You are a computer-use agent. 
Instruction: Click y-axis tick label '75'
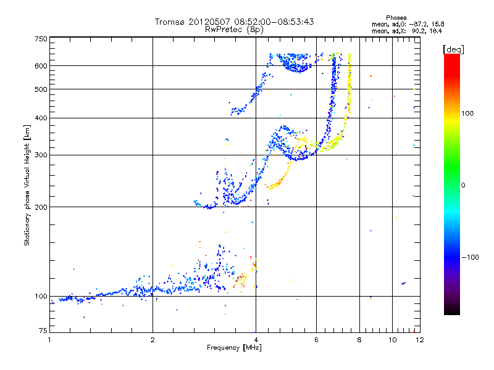[x=43, y=331]
